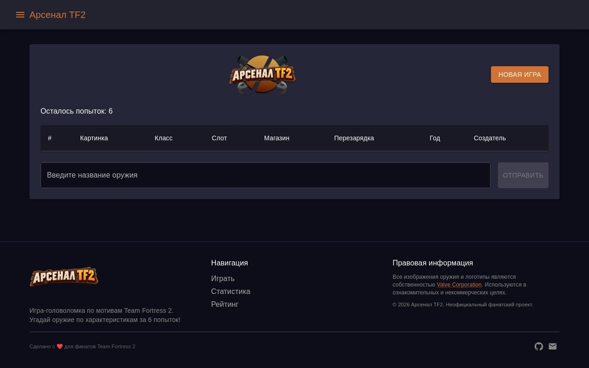Click the Правовая информация heading
Viewport: 589px width, 368px height.
tap(433, 263)
